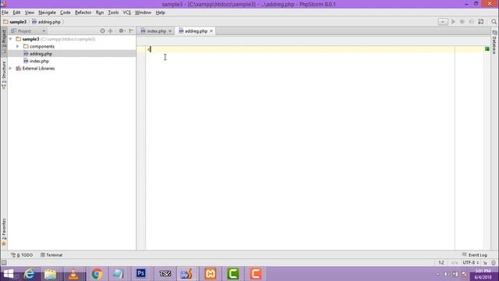Click the Debug bug icon

click(x=462, y=22)
